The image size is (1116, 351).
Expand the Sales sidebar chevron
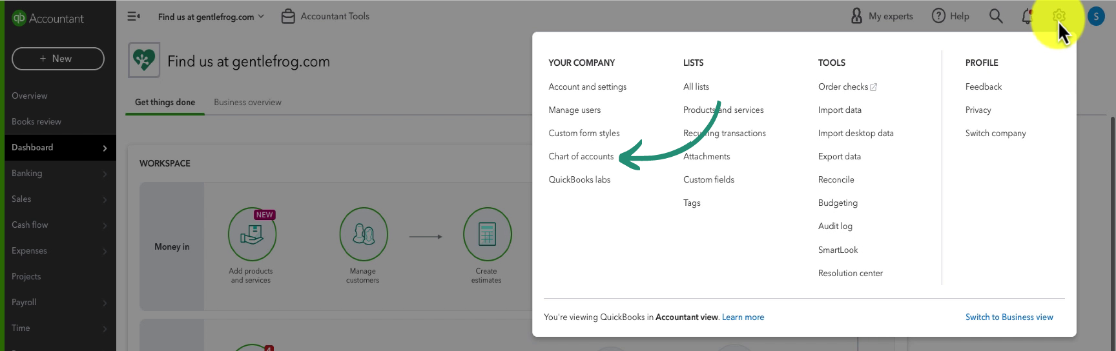click(x=105, y=199)
